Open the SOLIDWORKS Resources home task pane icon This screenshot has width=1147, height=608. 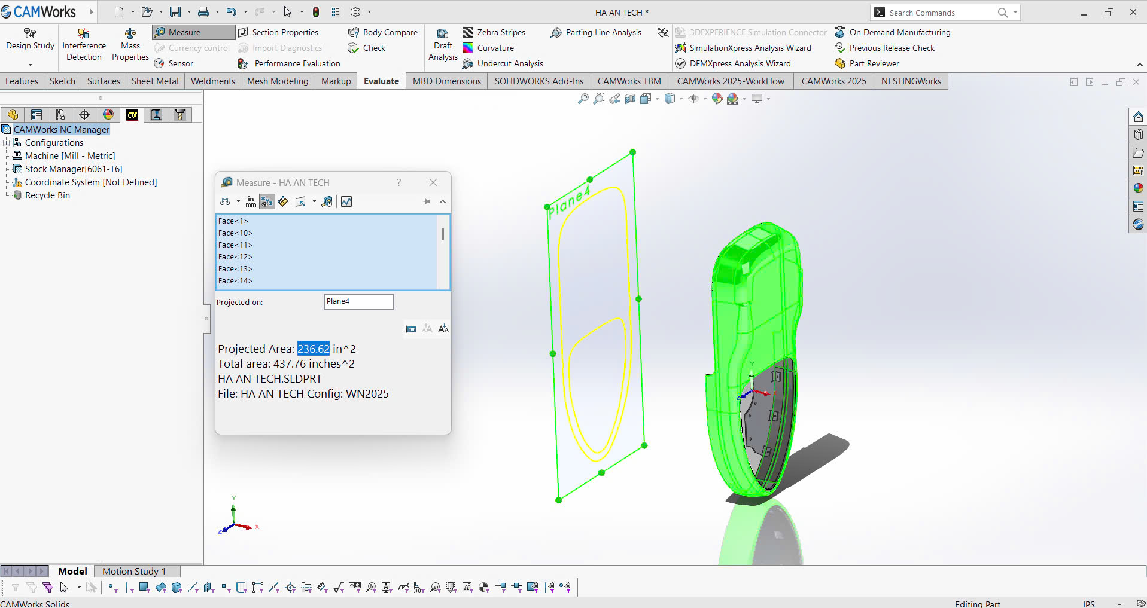tap(1138, 117)
